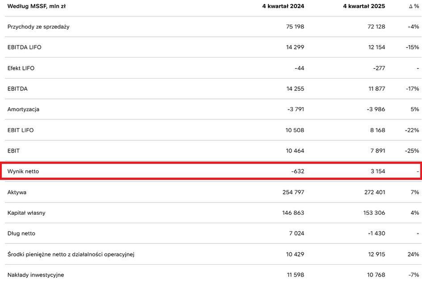Click the value '14 299'
Screen dimensions: 422x283
point(295,47)
